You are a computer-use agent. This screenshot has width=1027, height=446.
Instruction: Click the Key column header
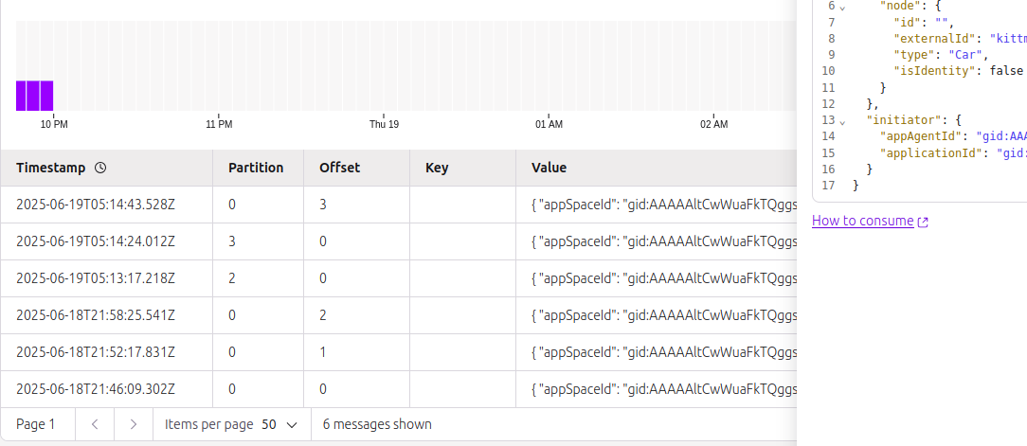coord(437,168)
